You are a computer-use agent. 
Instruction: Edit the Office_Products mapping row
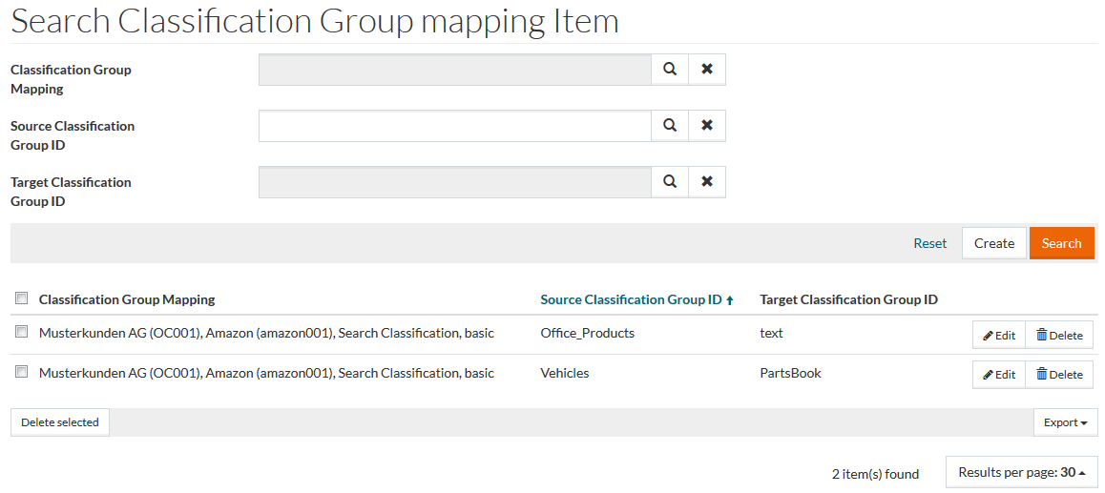pyautogui.click(x=999, y=335)
